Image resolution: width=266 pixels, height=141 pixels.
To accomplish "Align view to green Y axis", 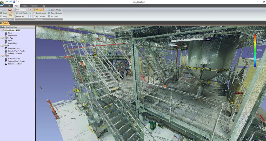I will 30,13.
